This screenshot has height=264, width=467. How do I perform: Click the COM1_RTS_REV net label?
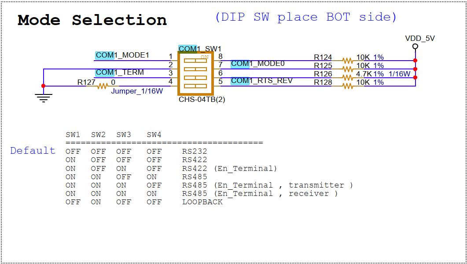[262, 81]
